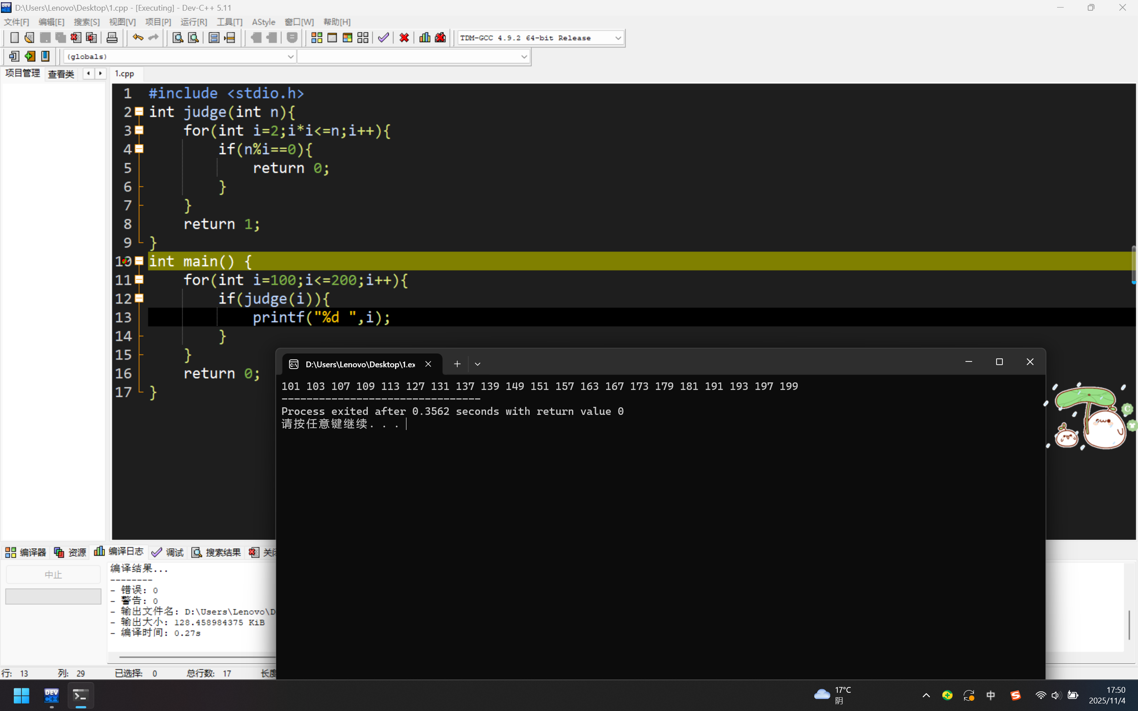Open the TDM-GCC compiler selection dropdown
The height and width of the screenshot is (711, 1138).
[617, 38]
